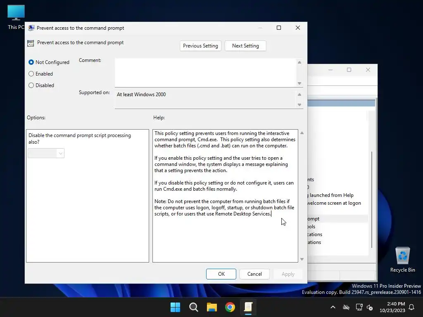Click Help pane scroll up arrow
423x317 pixels.
pyautogui.click(x=302, y=133)
